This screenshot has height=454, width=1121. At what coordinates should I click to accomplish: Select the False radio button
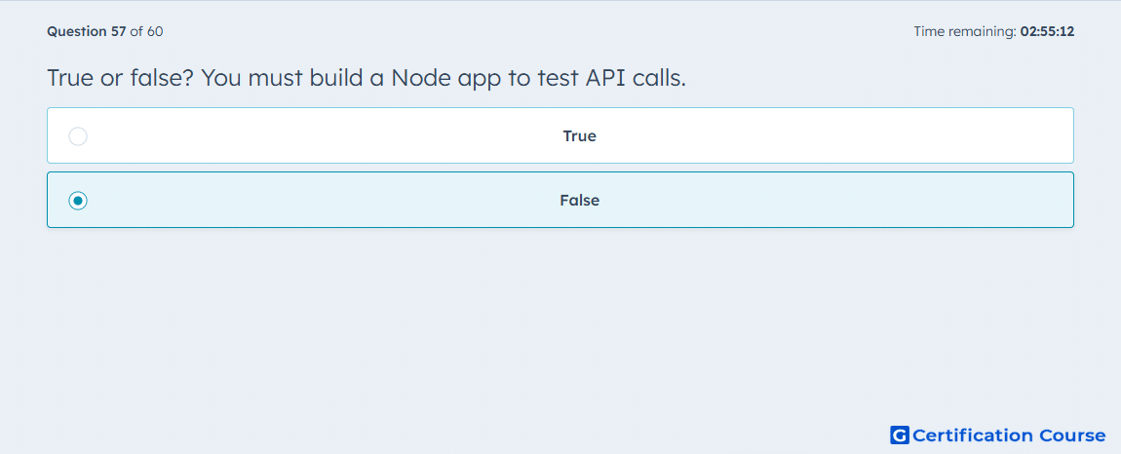point(78,201)
